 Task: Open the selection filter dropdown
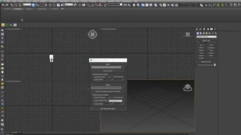tap(27, 4)
